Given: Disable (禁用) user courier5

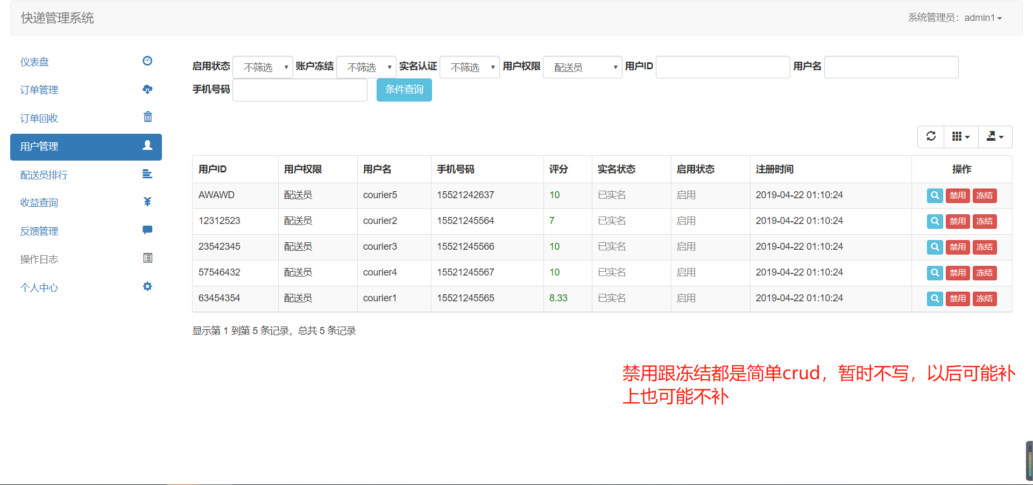Looking at the screenshot, I should (958, 196).
